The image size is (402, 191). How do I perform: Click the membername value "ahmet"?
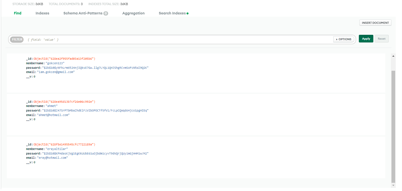click(51, 106)
